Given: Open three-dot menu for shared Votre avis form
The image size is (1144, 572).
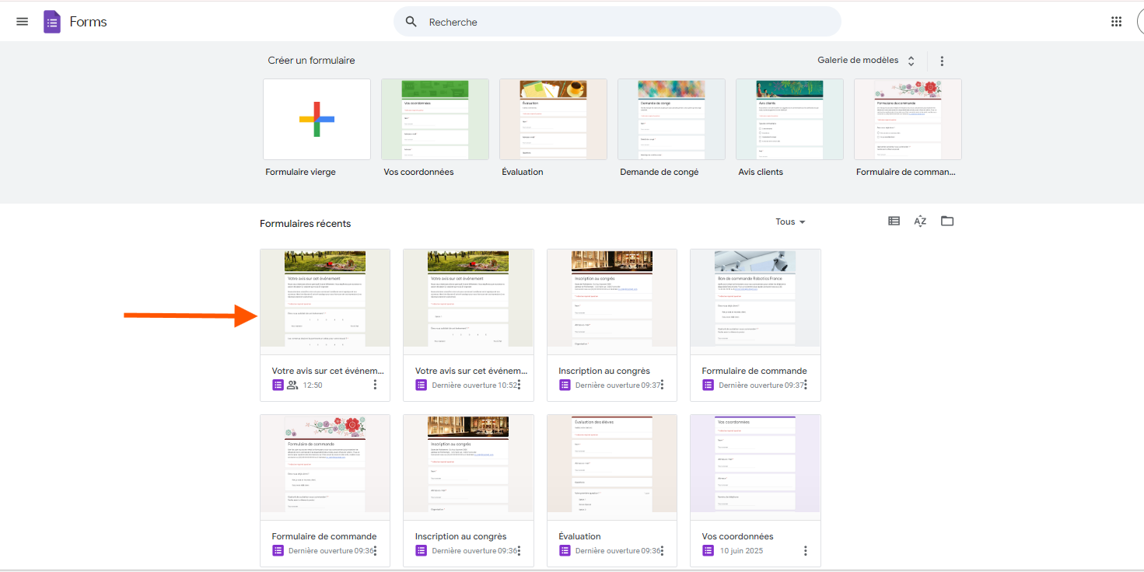Looking at the screenshot, I should click(x=375, y=385).
